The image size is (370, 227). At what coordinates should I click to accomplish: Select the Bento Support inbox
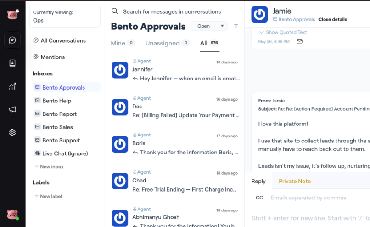tap(67, 140)
